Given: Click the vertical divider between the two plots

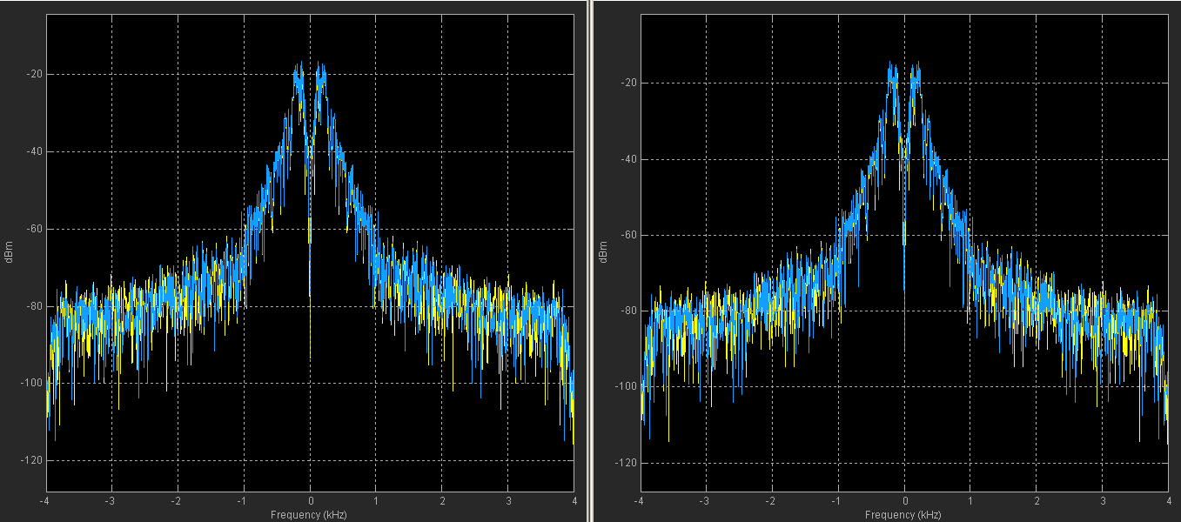Looking at the screenshot, I should 589,261.
